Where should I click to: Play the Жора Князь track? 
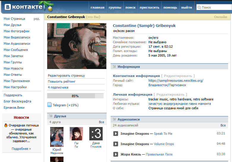[x=116, y=154]
